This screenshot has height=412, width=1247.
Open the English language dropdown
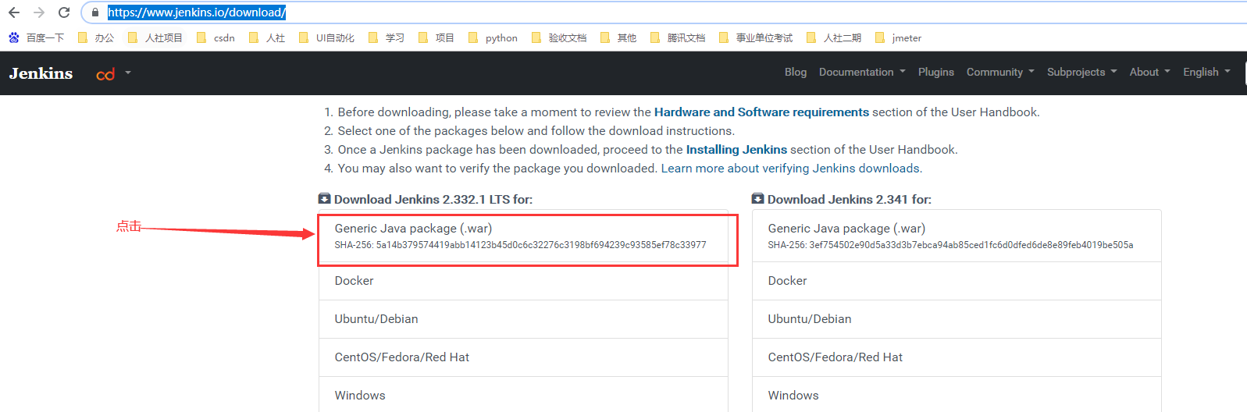[1206, 72]
